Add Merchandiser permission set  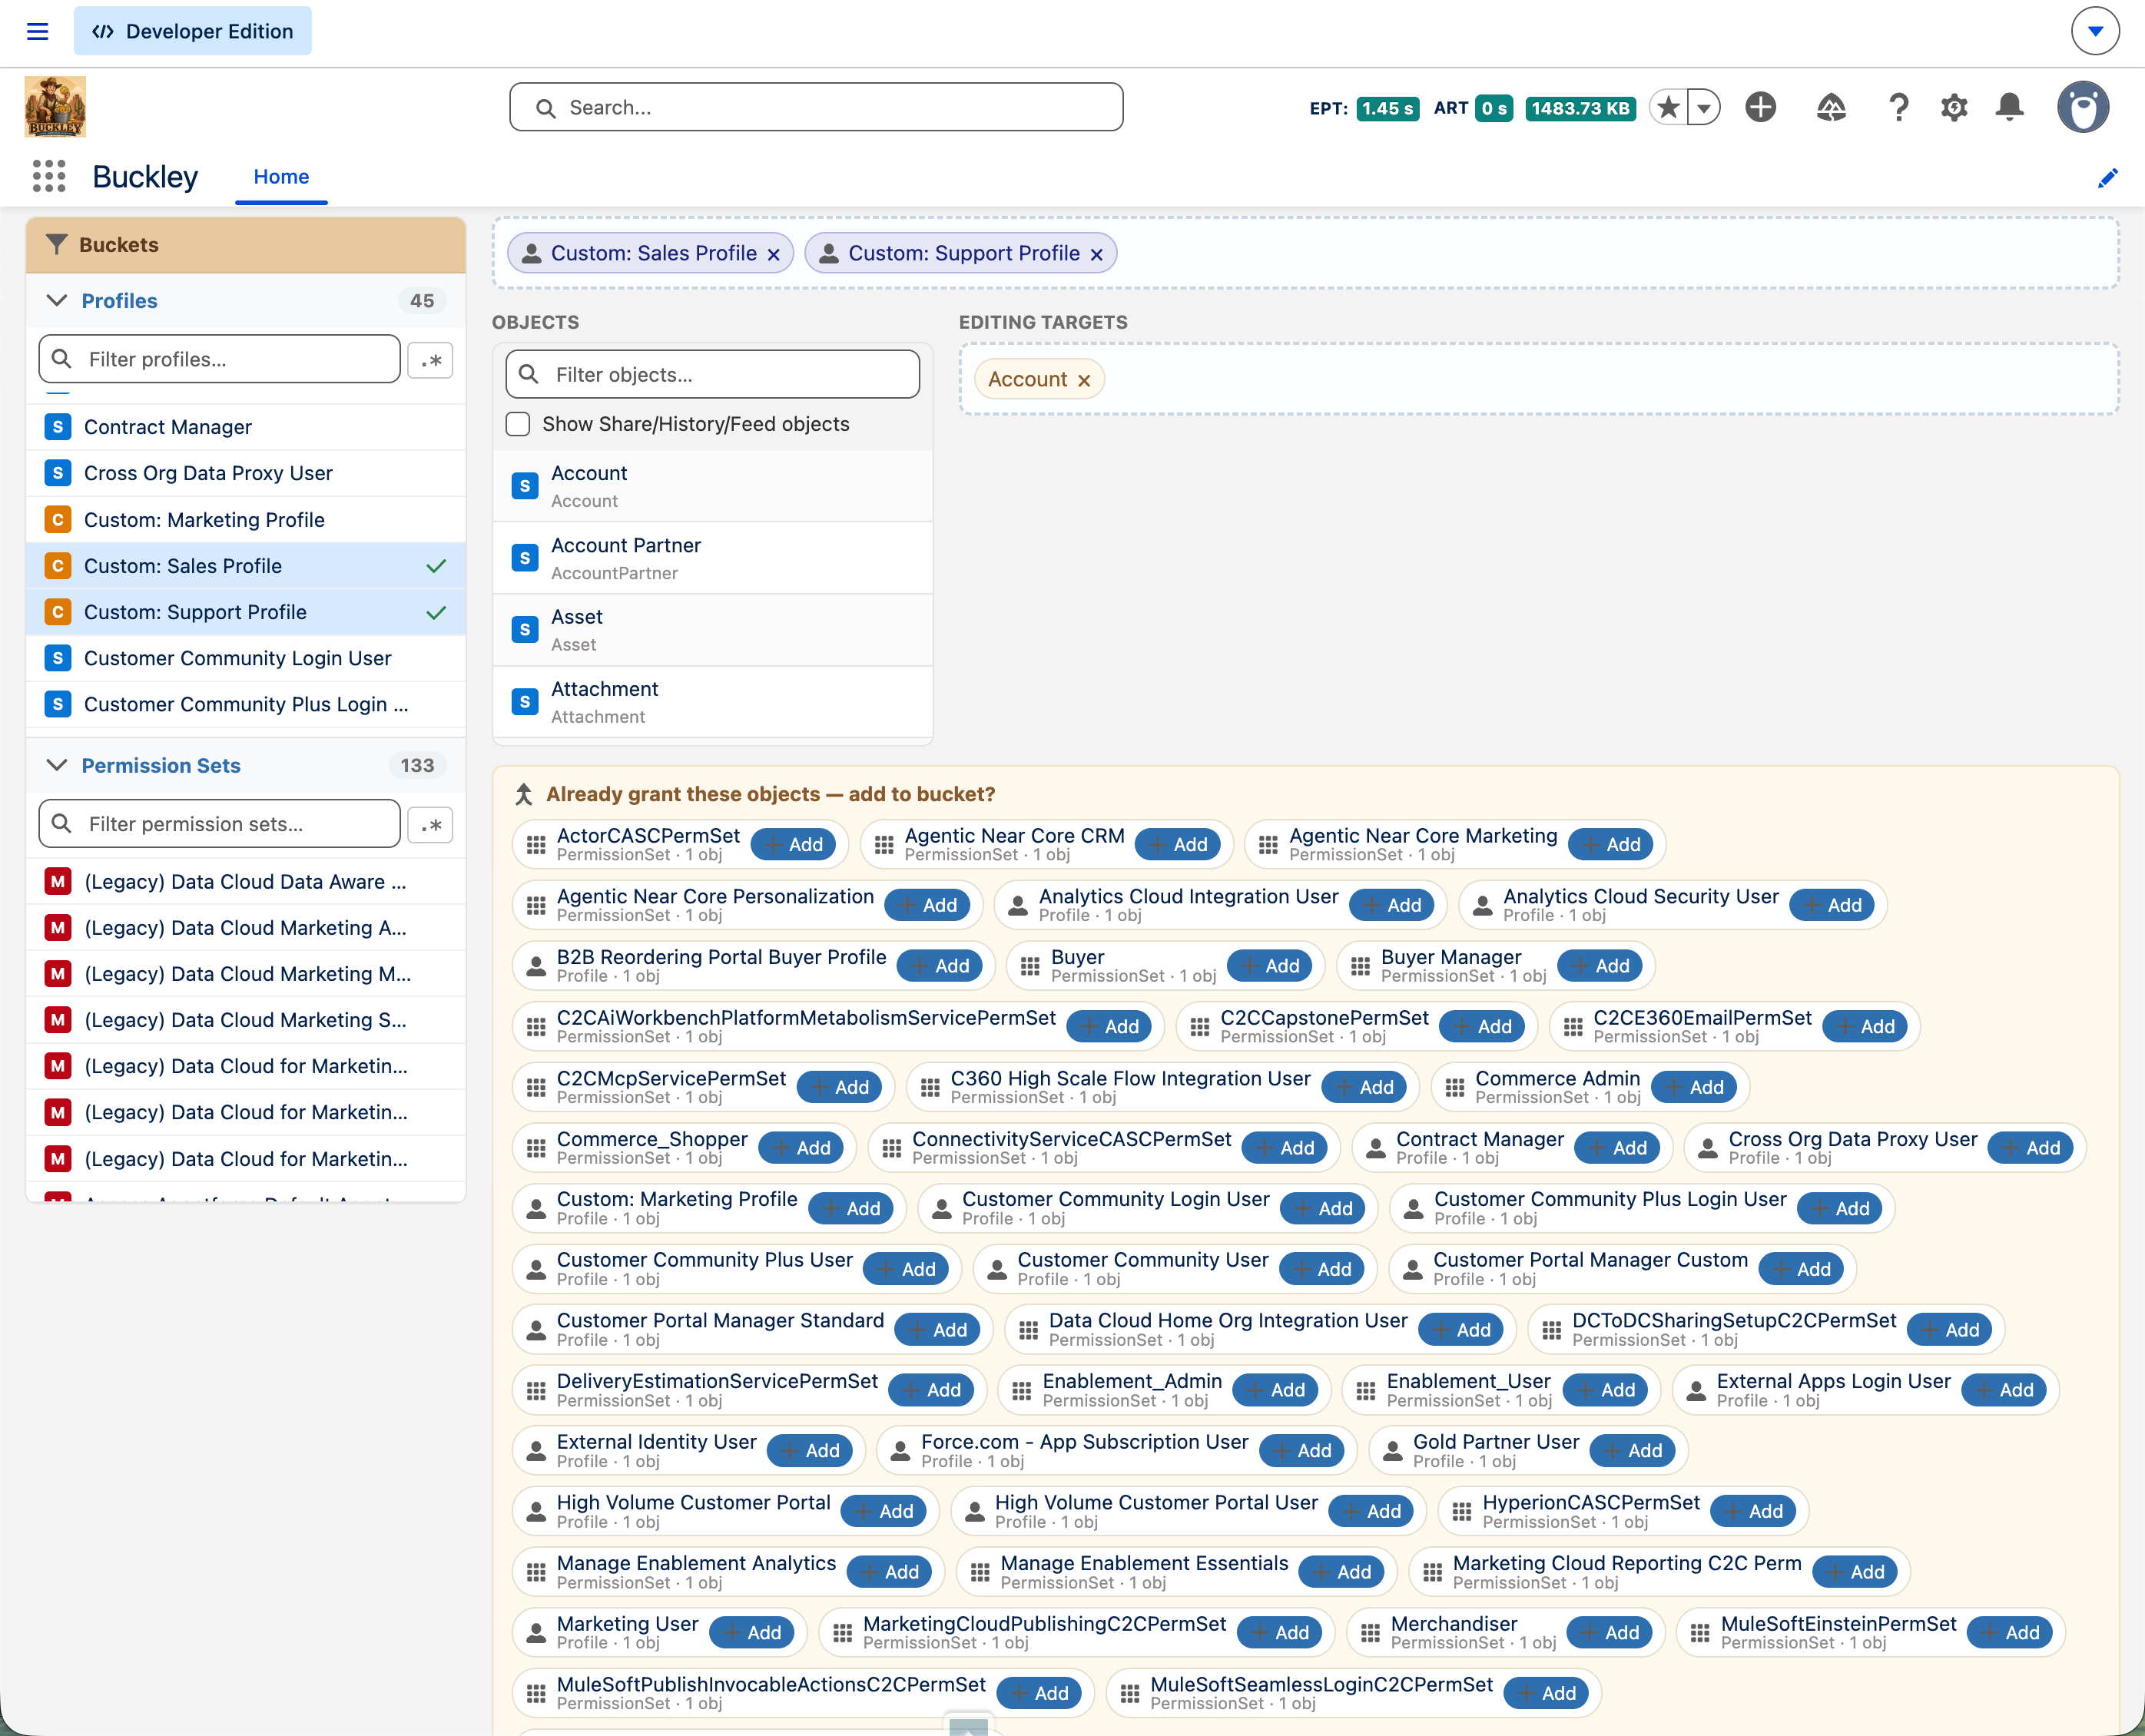[1608, 1633]
